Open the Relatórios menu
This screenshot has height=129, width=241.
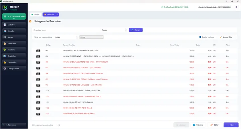pyautogui.click(x=14, y=56)
